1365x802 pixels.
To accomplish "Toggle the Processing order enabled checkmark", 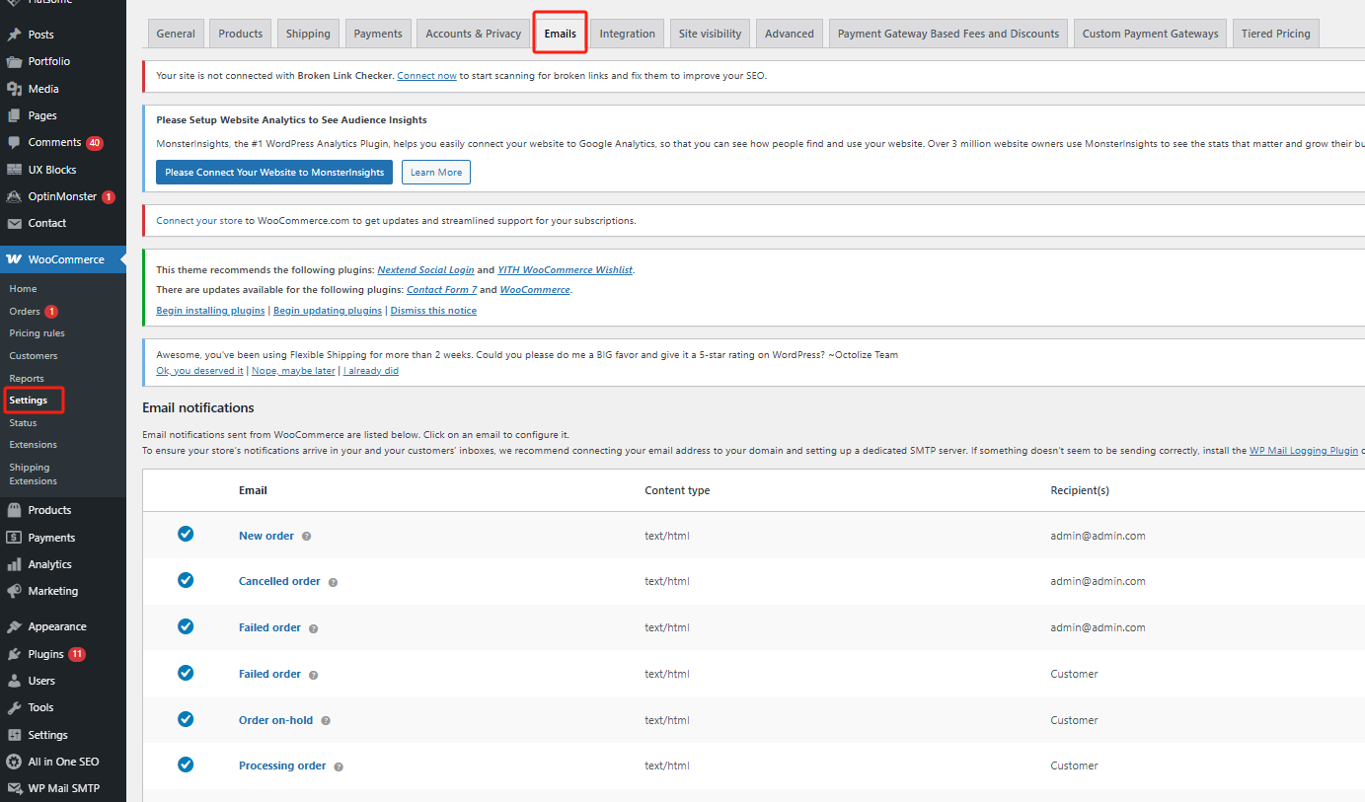I will click(x=186, y=765).
